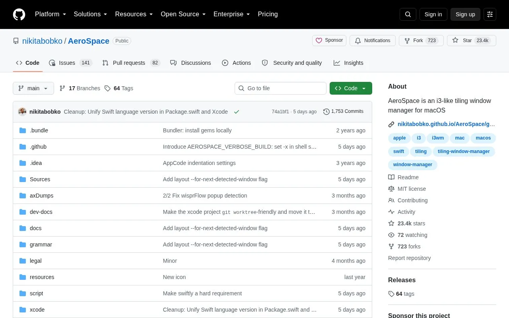Go to the GitHub homepage logo
This screenshot has height=318, width=509.
pos(19,14)
